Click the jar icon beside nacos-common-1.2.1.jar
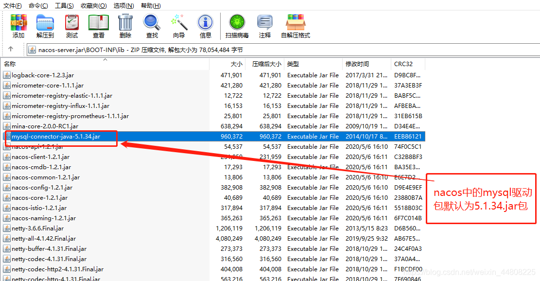This screenshot has width=540, height=281. tap(6, 177)
